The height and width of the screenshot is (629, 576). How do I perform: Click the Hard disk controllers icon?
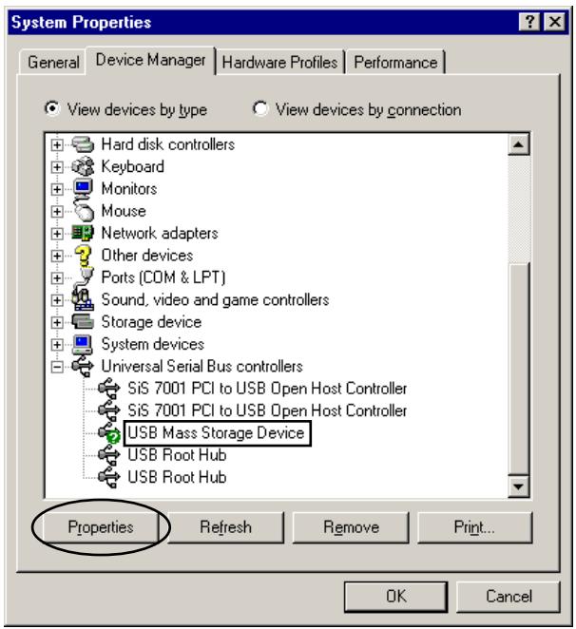pos(83,144)
